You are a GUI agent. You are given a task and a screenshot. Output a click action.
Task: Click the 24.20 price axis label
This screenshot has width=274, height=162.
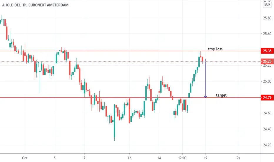pos(267,145)
